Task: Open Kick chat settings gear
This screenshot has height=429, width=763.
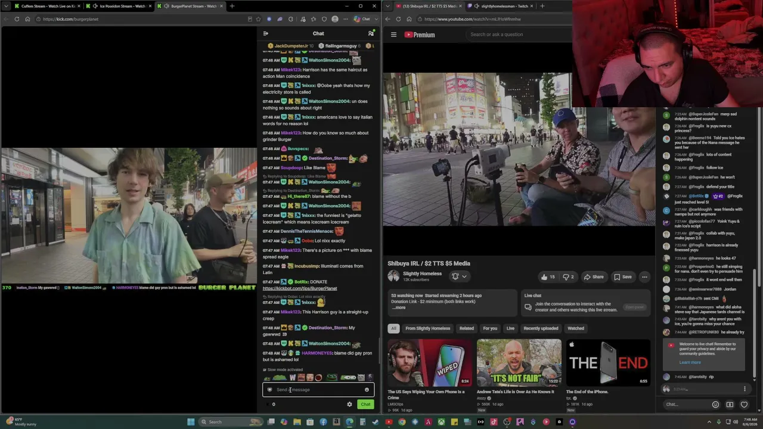Action: 349,404
